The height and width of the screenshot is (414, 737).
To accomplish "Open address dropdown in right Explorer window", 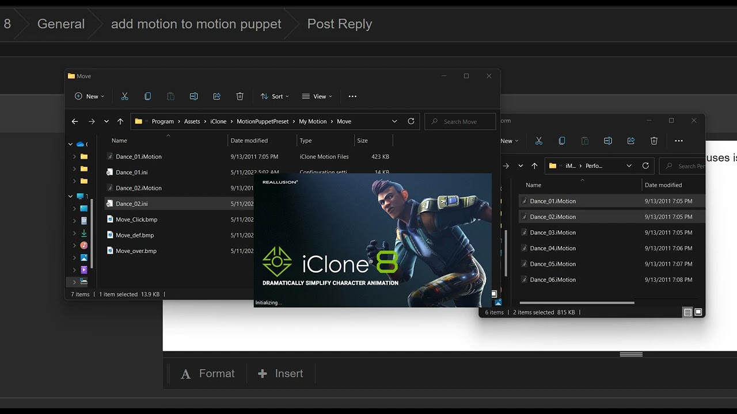I will (x=629, y=166).
